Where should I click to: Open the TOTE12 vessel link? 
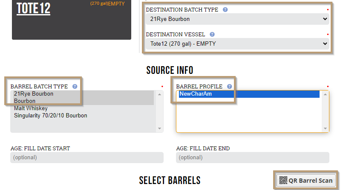coord(34,9)
